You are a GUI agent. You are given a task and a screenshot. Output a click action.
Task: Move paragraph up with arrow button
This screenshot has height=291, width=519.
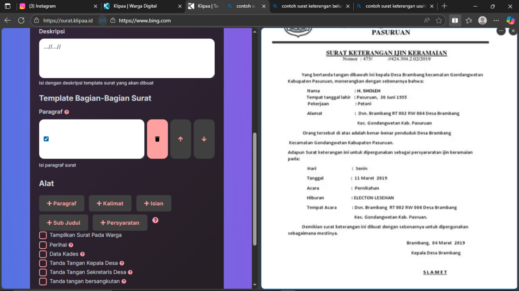click(180, 139)
